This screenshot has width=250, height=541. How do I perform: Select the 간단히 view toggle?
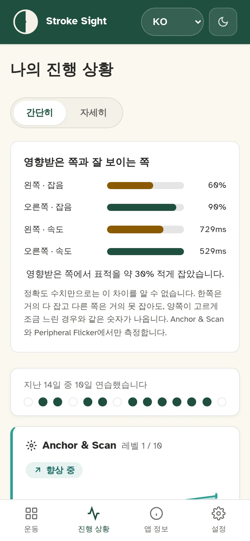(x=40, y=113)
